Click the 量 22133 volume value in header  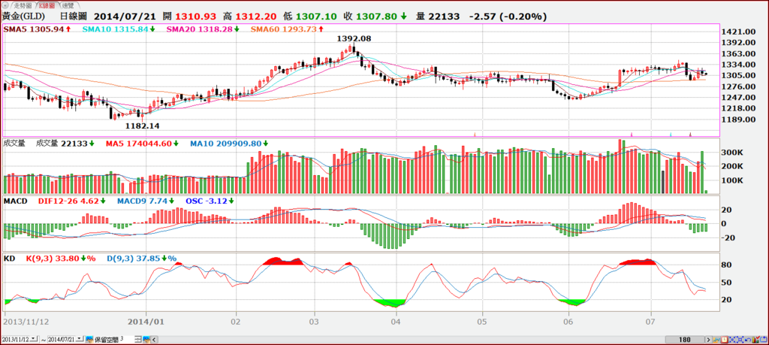click(x=438, y=17)
